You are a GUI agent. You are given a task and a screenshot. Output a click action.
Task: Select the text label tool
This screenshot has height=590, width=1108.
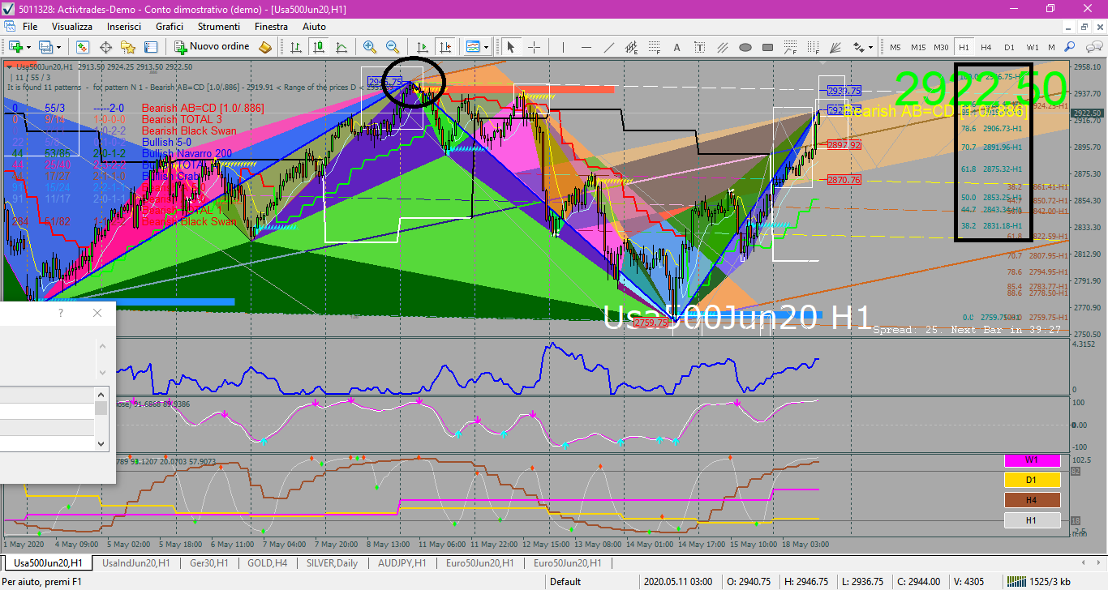click(699, 47)
